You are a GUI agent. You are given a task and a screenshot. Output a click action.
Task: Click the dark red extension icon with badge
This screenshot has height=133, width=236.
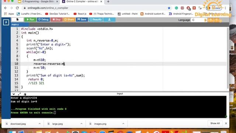pos(188,8)
